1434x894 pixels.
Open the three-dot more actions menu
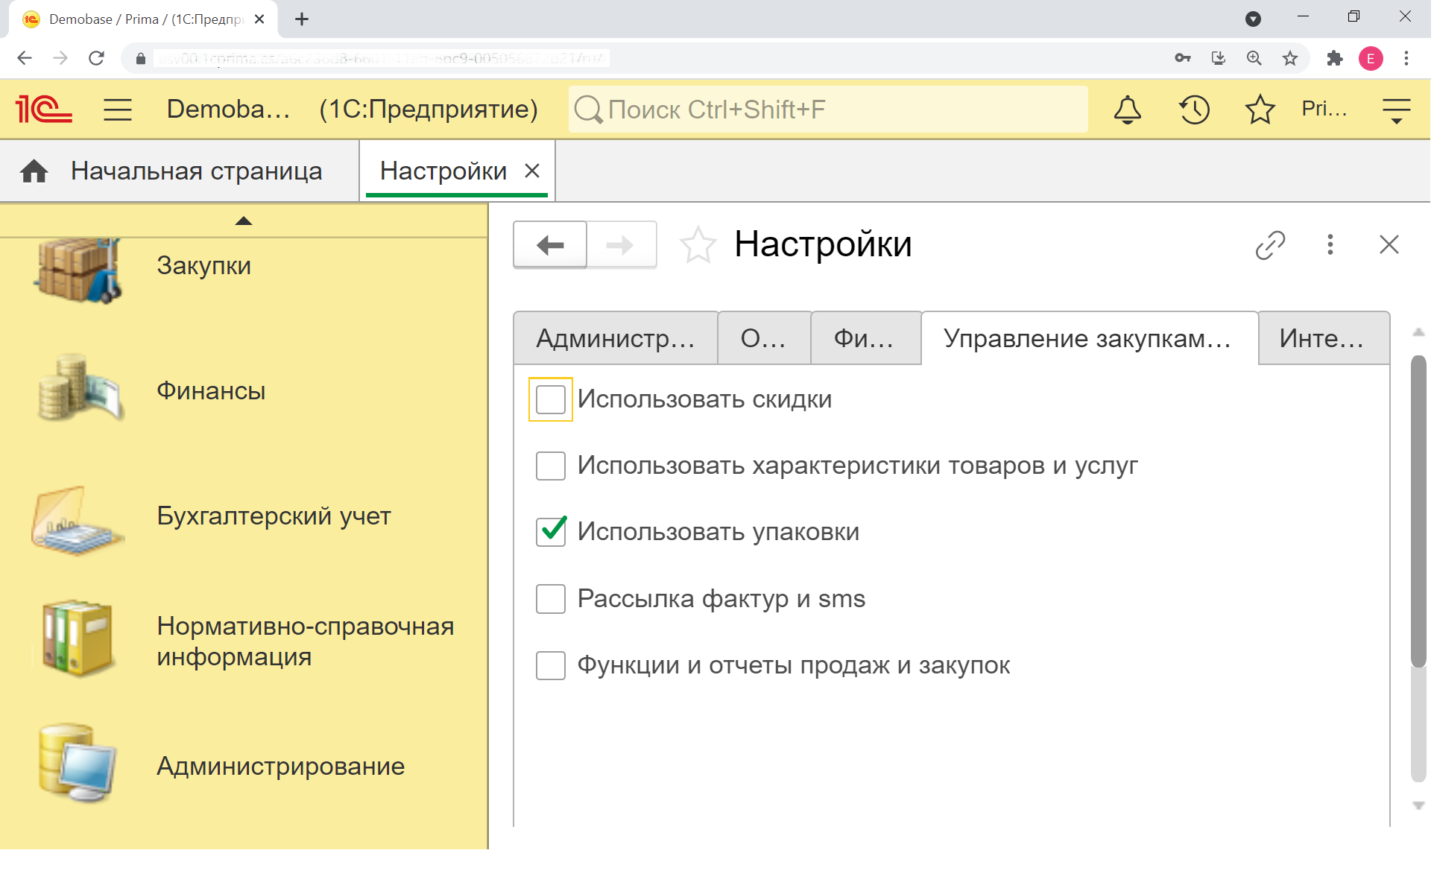(1330, 244)
